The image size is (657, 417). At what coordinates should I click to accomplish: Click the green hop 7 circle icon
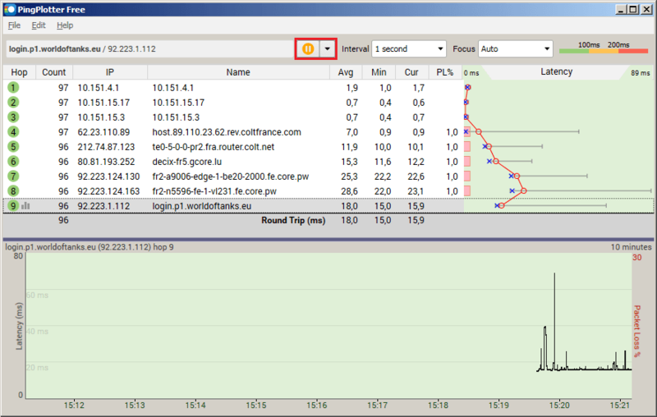[x=13, y=176]
